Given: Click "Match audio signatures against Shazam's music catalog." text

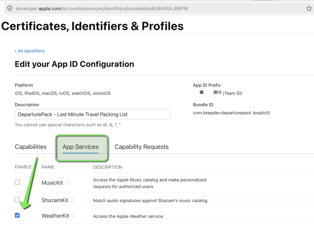Looking at the screenshot, I should pos(151,200).
